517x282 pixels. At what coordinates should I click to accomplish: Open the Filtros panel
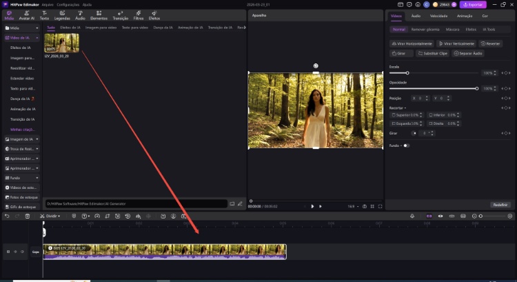coord(139,15)
